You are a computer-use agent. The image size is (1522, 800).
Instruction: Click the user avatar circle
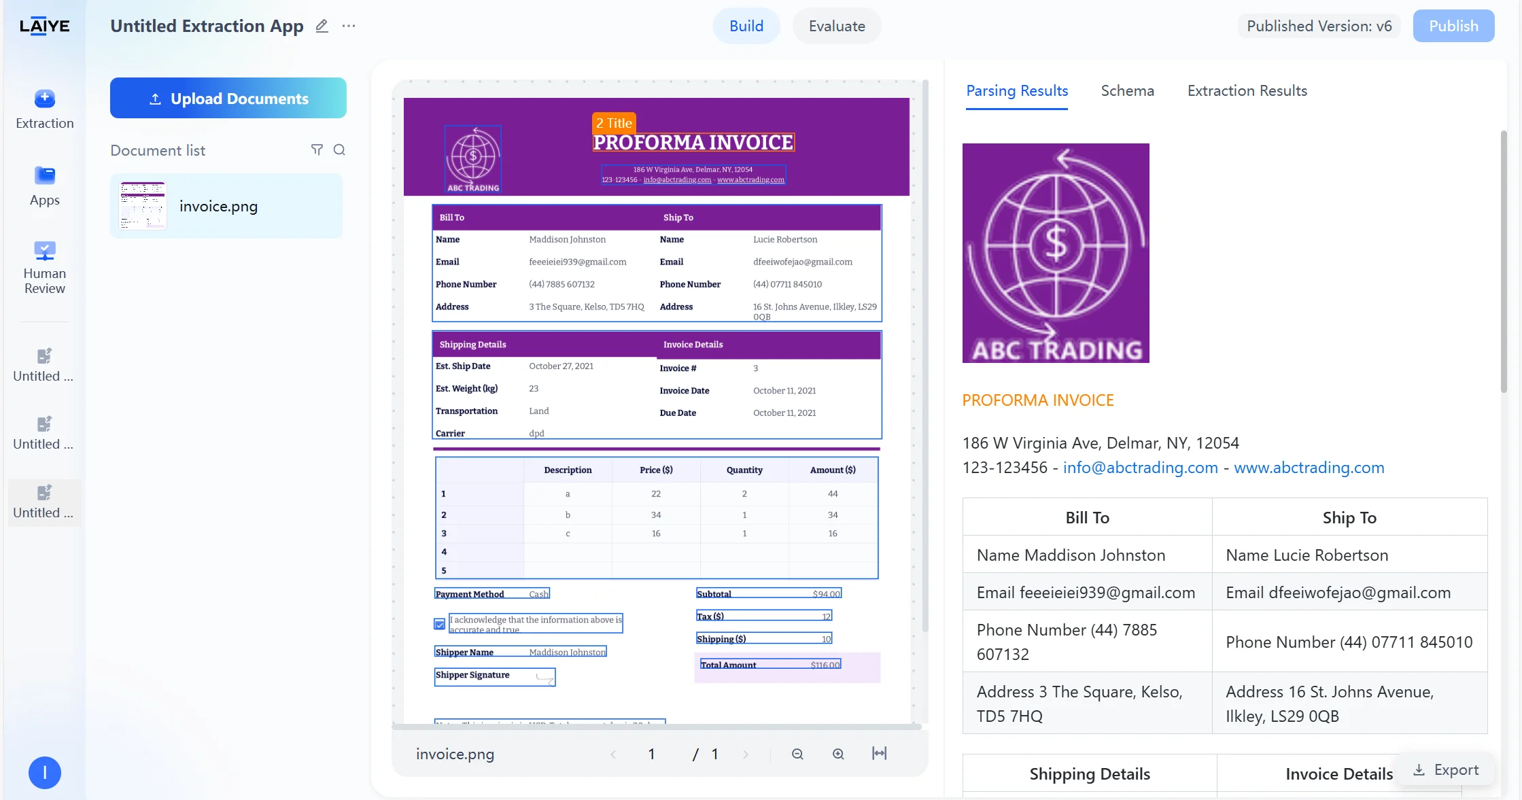[x=45, y=773]
